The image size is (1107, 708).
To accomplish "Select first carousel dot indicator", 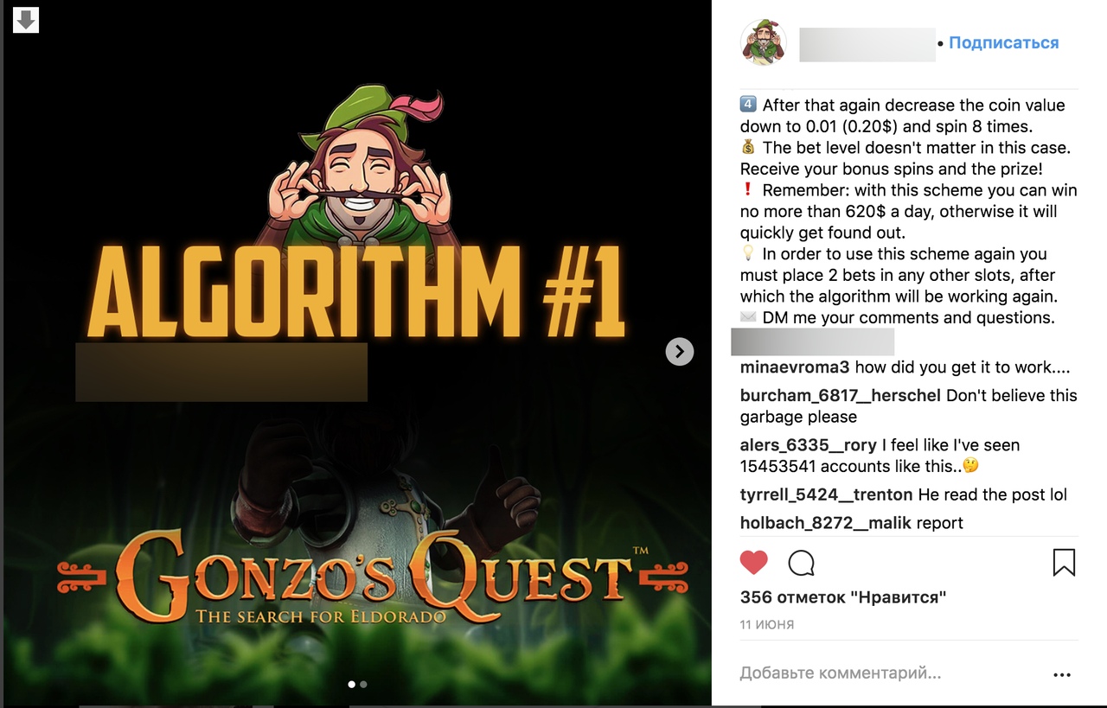I will pyautogui.click(x=351, y=684).
